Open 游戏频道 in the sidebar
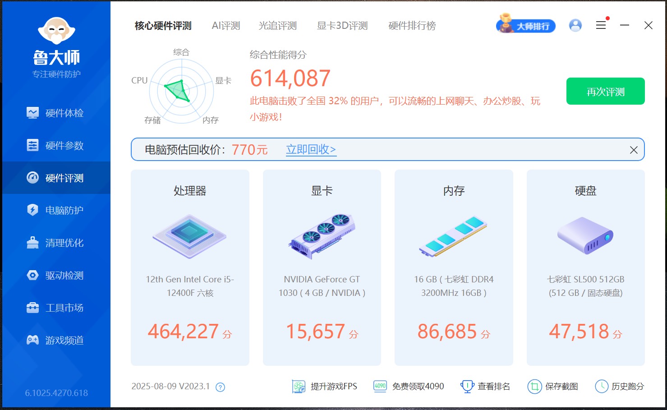 56,340
